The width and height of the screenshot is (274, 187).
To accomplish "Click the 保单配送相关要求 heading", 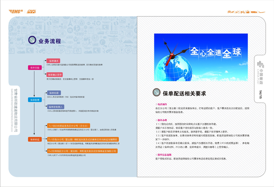I will [185, 93].
